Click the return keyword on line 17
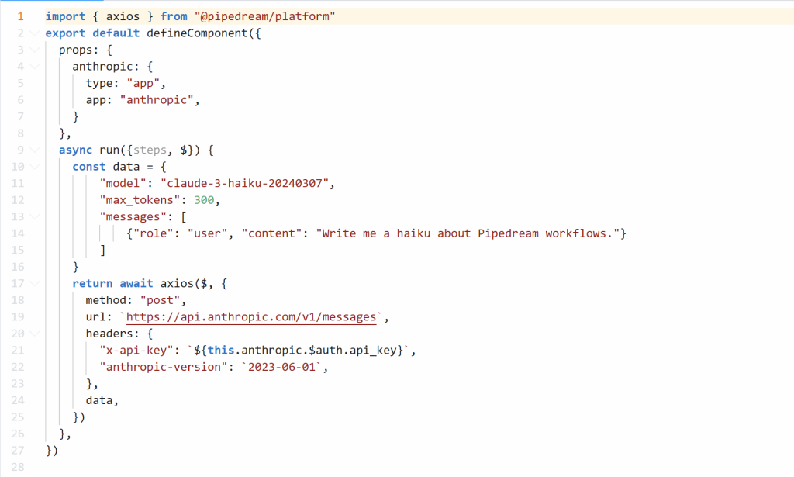 (x=92, y=284)
